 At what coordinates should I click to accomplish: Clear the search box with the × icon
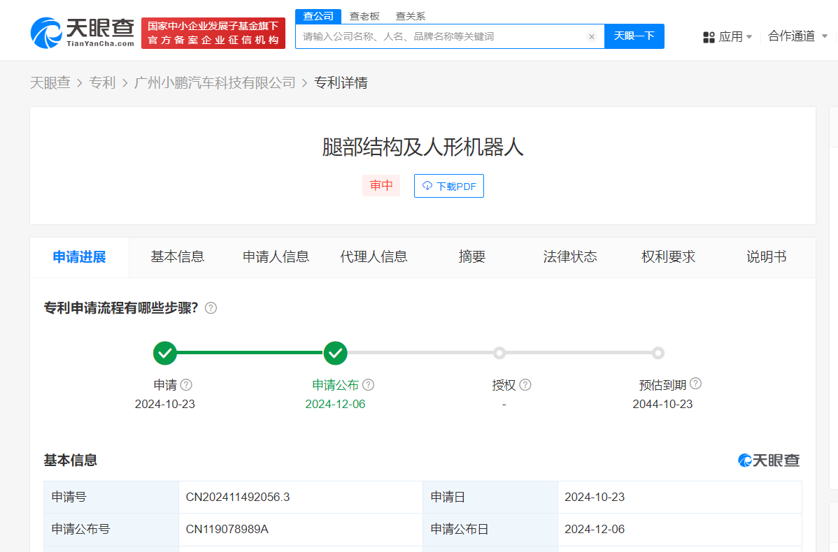pyautogui.click(x=592, y=36)
